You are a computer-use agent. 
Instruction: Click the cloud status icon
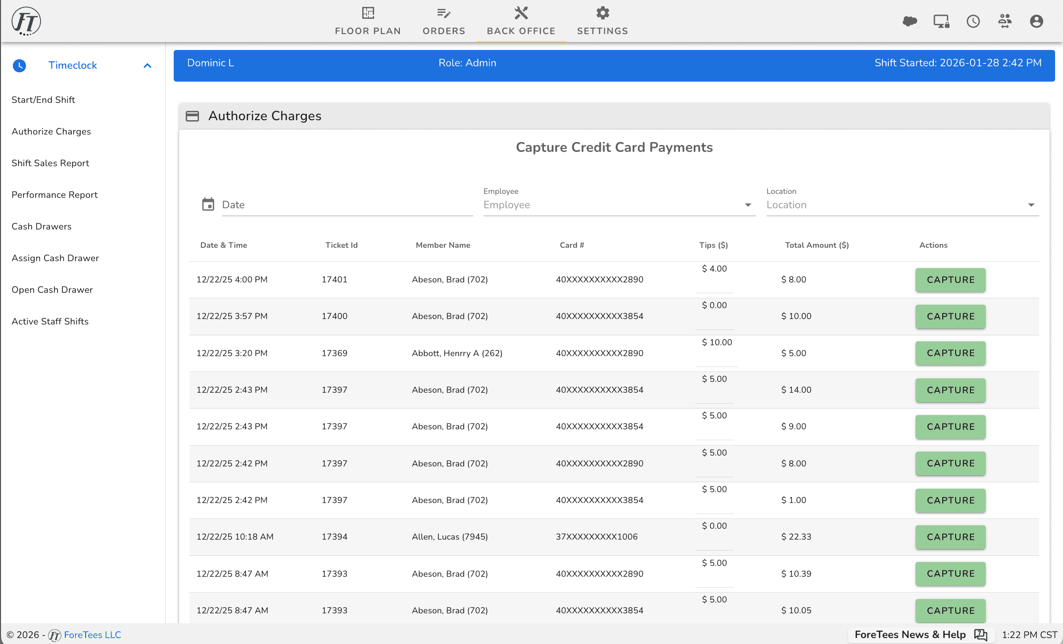(910, 21)
